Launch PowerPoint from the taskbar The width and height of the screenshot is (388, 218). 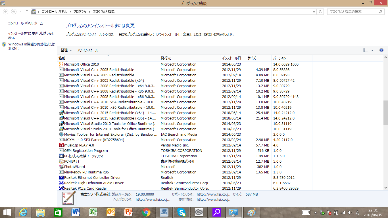pyautogui.click(x=129, y=212)
